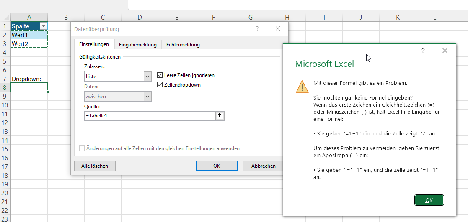Toggle the Zellendropdown checkbox
Viewport: 468px width, 222px height.
160,84
